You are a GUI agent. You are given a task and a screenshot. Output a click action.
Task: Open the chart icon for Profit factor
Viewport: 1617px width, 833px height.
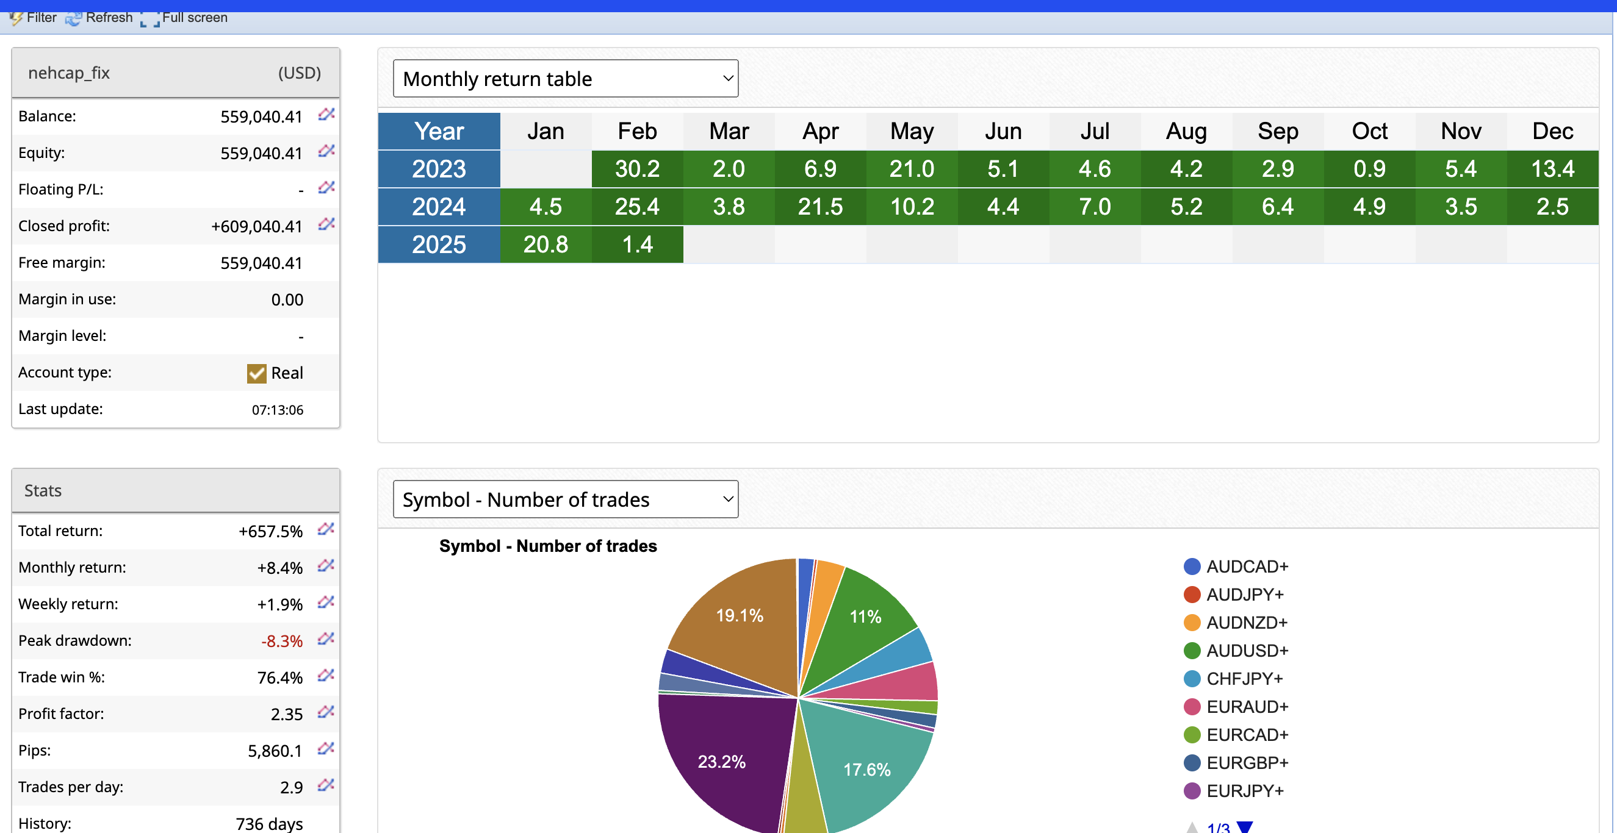click(325, 712)
